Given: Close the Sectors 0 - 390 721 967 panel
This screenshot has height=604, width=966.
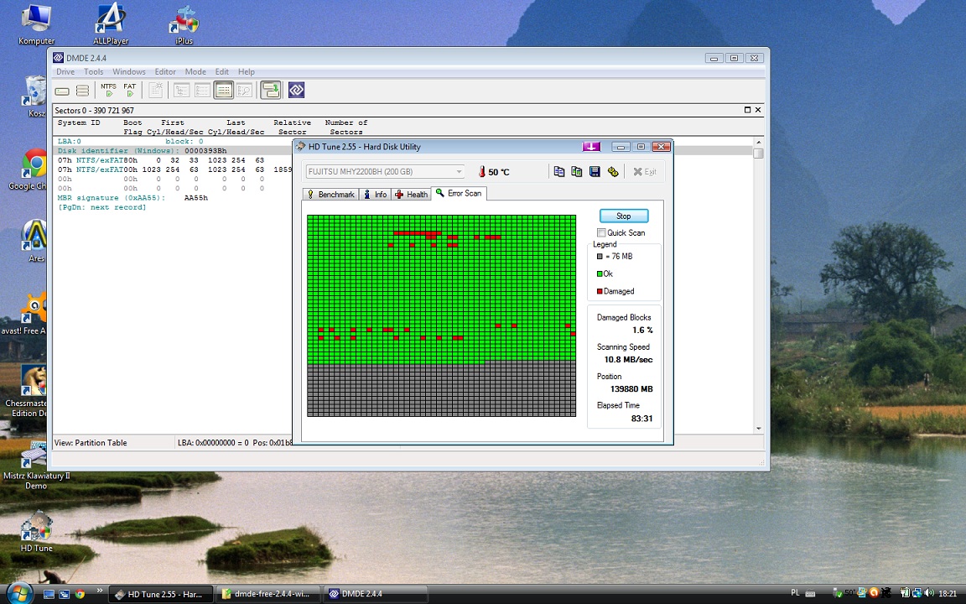Looking at the screenshot, I should coord(758,110).
